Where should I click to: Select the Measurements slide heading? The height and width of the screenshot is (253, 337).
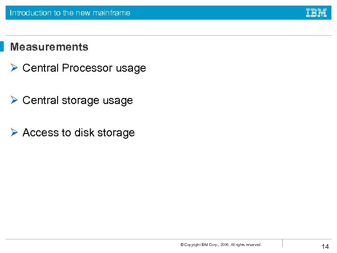pos(49,47)
